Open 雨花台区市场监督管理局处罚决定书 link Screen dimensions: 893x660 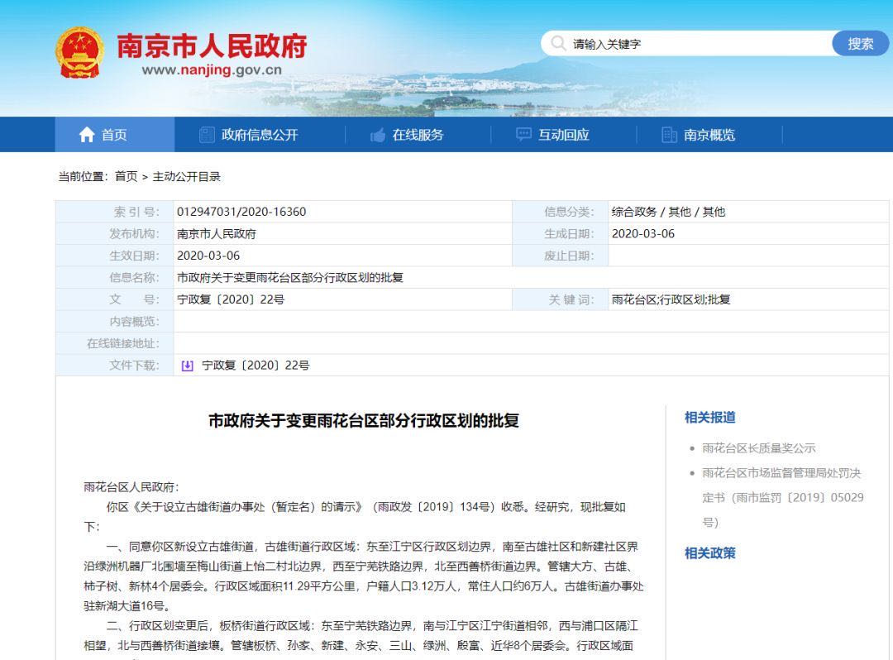pyautogui.click(x=782, y=498)
